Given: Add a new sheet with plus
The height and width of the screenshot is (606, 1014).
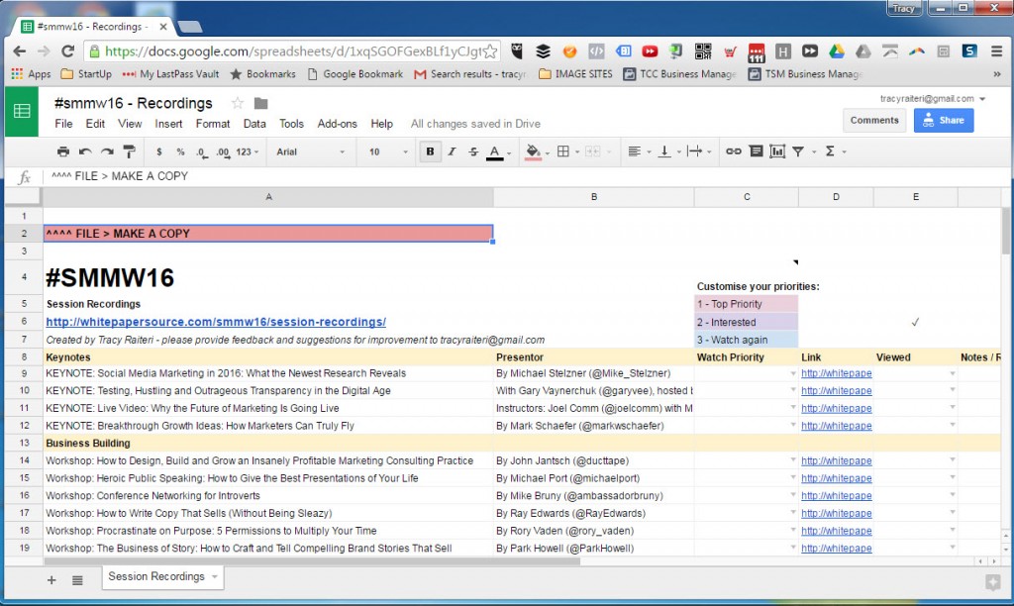Looking at the screenshot, I should [51, 580].
